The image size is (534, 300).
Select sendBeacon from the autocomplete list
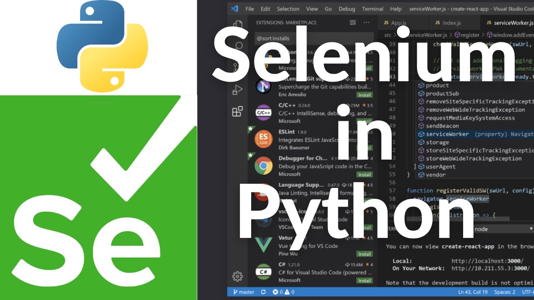[442, 126]
